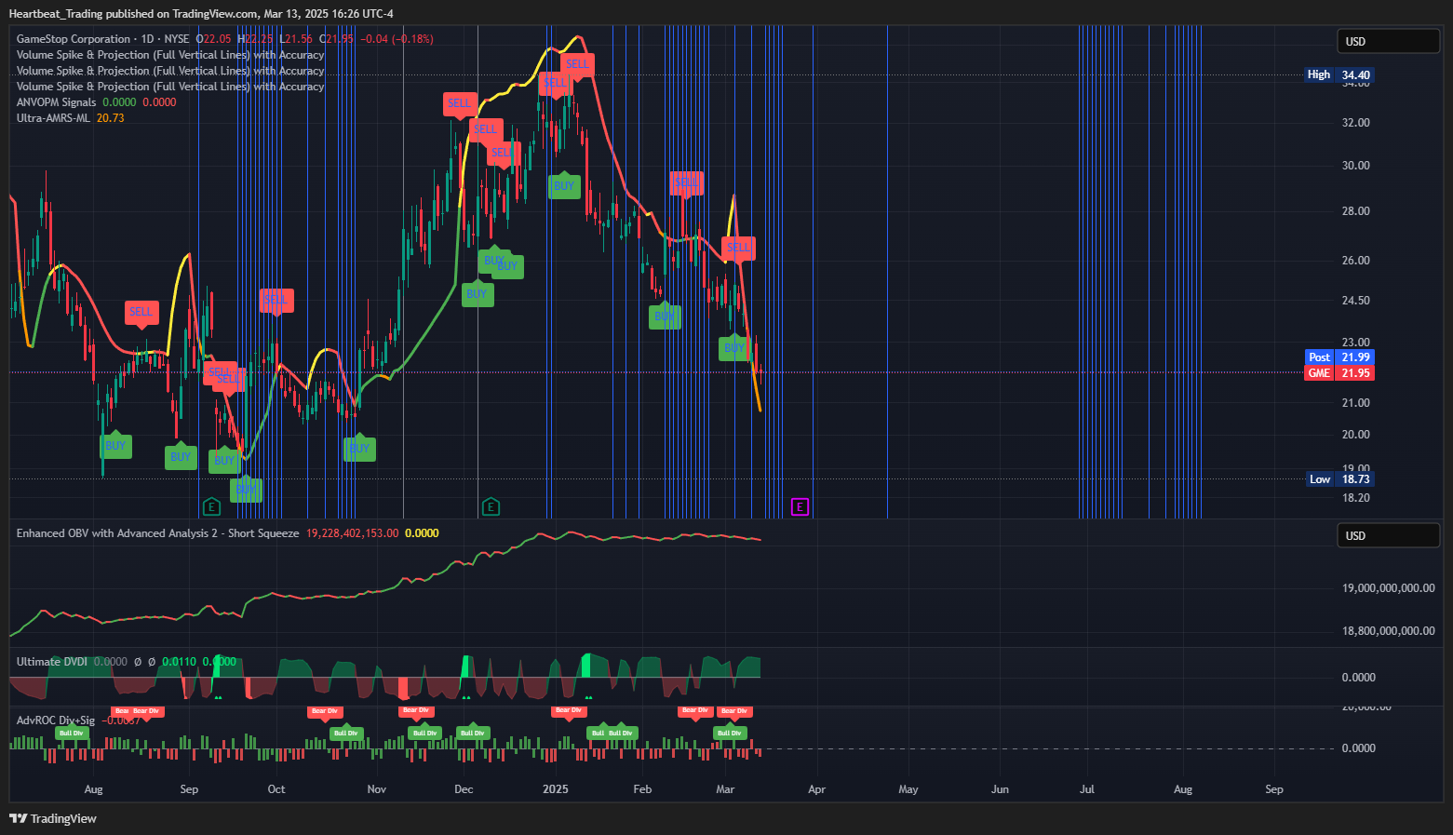Click the High 34.40 price label
The width and height of the screenshot is (1453, 835).
click(1339, 74)
